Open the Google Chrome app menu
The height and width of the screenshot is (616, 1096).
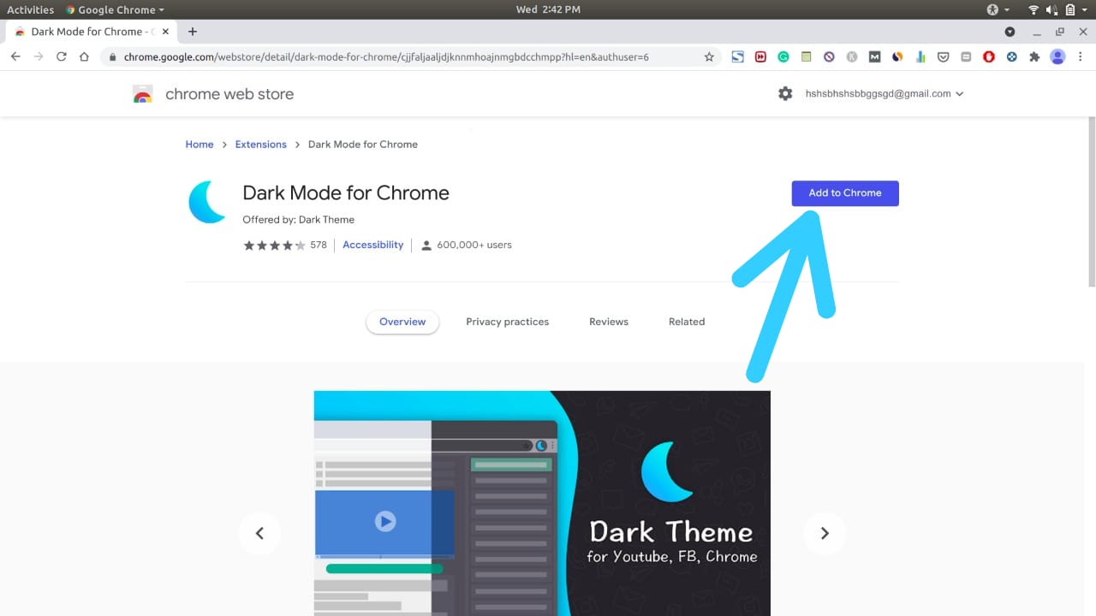click(116, 9)
